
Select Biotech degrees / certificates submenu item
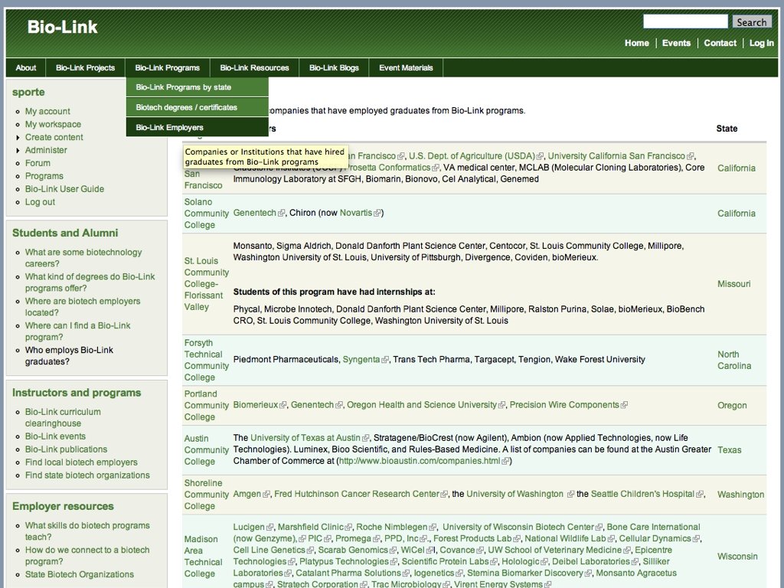[197, 107]
